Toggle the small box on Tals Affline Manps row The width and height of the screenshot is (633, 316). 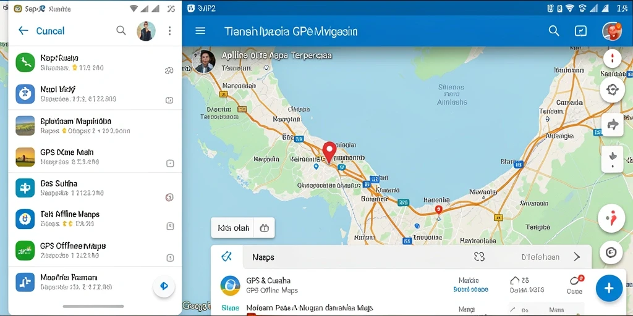170,226
